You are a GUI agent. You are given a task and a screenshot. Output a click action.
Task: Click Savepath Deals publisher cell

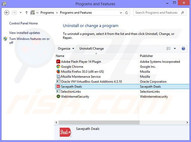click(150, 86)
